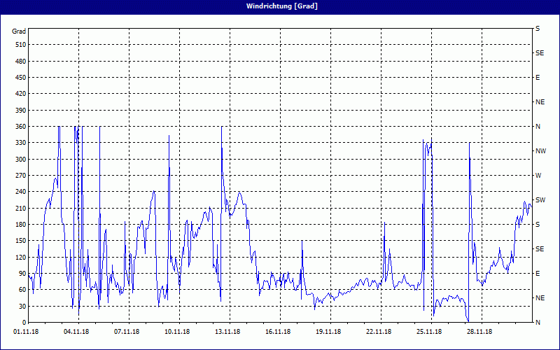Click the date label 01.11.18

coord(26,332)
